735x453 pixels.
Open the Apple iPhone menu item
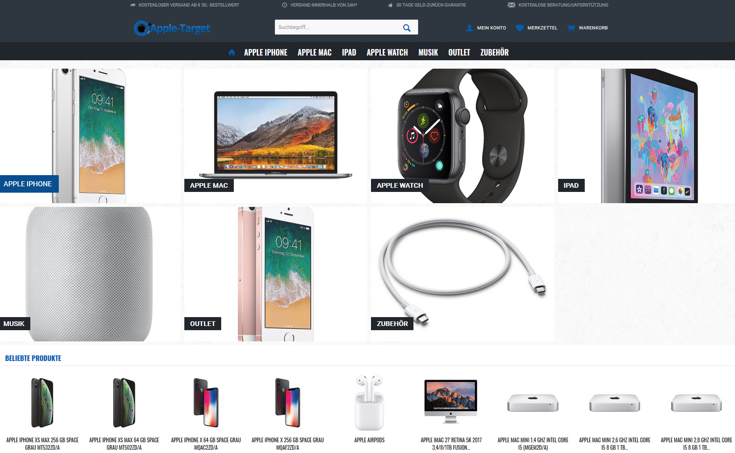coord(266,53)
